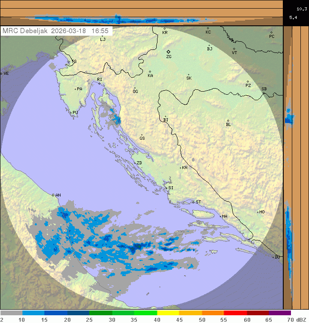This screenshot has width=309, height=323.
Task: Select the Ancona (AN) city marker
Action: 54,195
